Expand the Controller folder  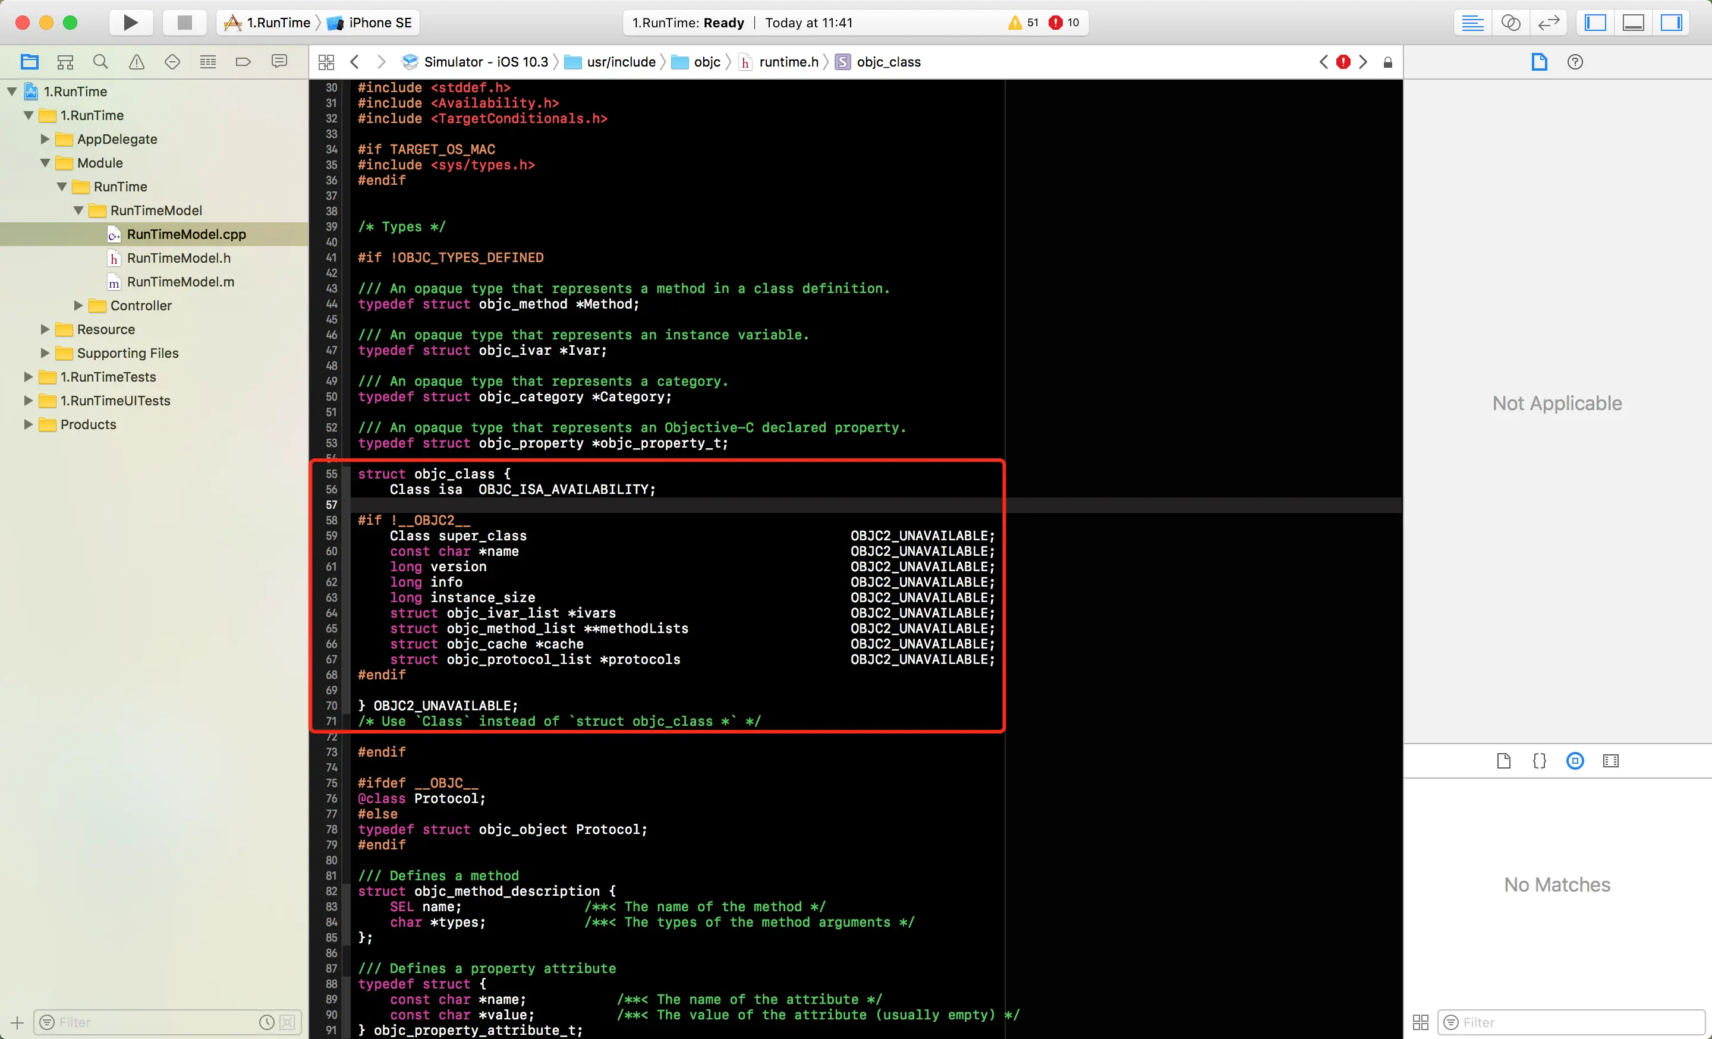(x=78, y=305)
